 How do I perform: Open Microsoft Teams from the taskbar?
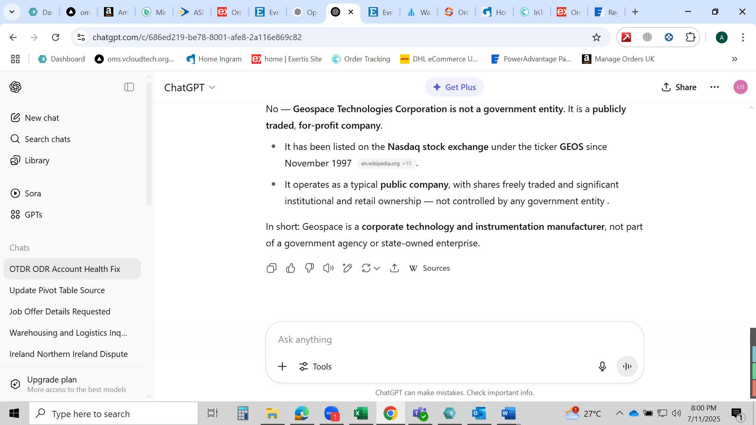tap(420, 414)
